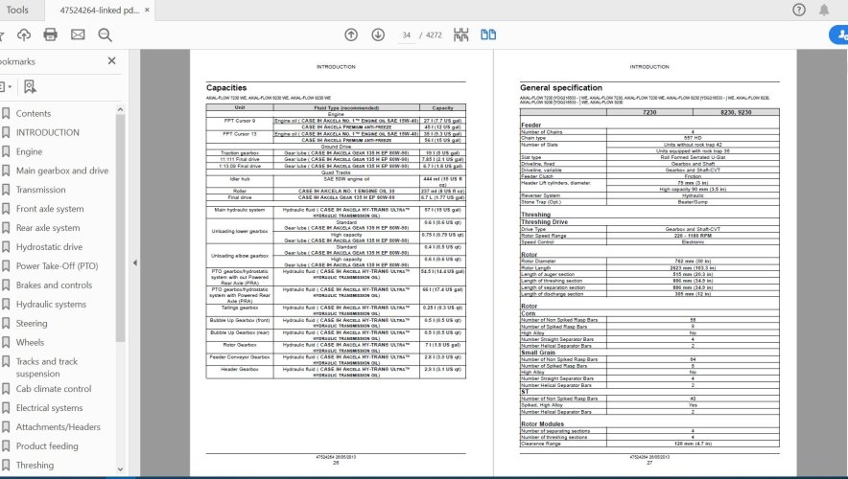Click the bookmark icon beside Cab climate control
This screenshot has width=848, height=479.
(6, 389)
